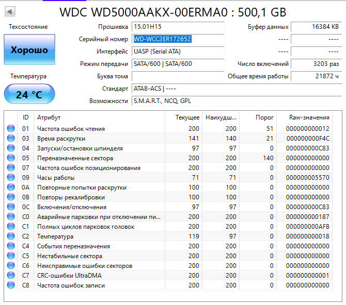Click the Текущее column header

click(184, 117)
